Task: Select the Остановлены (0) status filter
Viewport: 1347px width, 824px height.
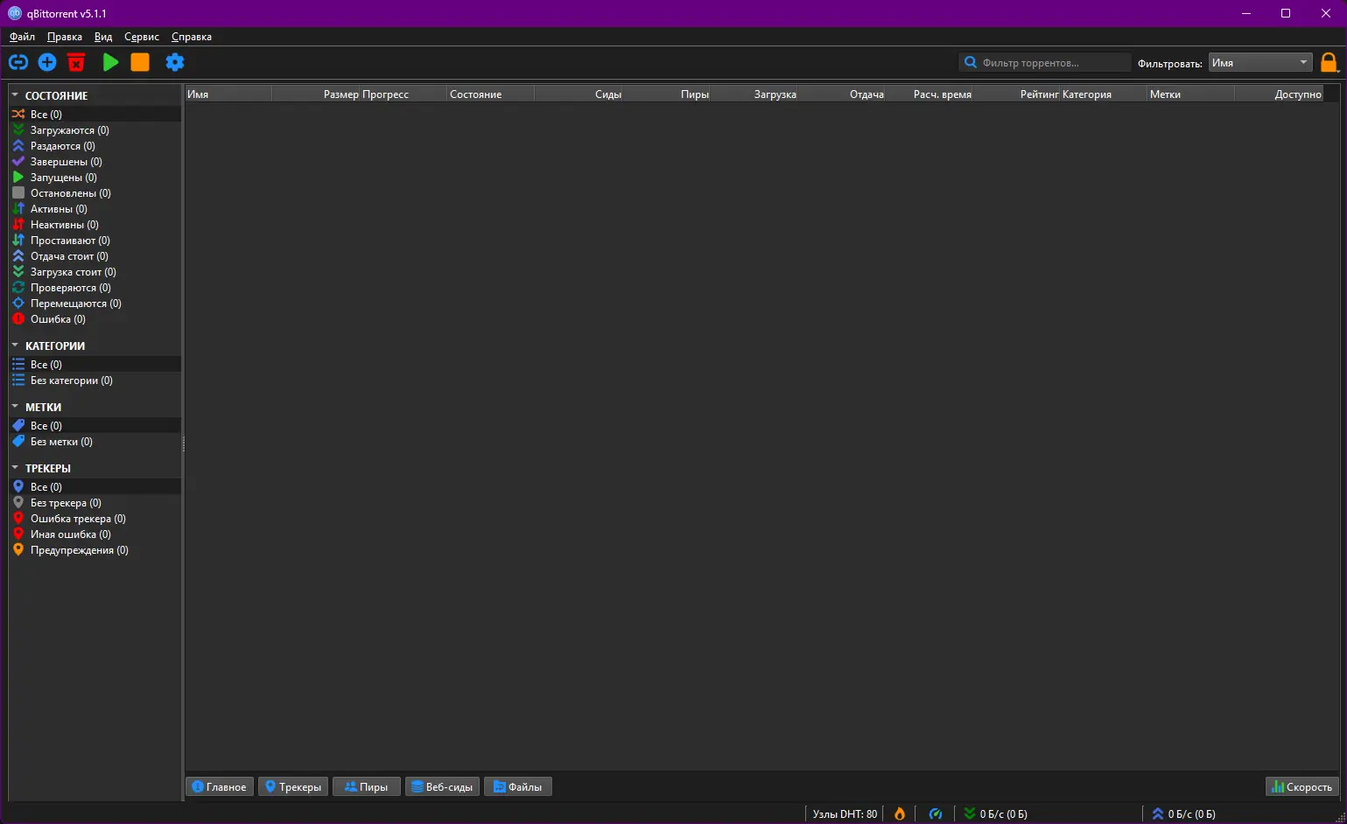Action: pos(95,193)
